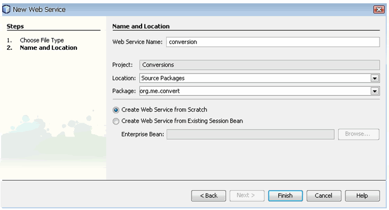Screen dimensions: 389x210
Task: Go to the previous step with Back
Action: (209, 196)
